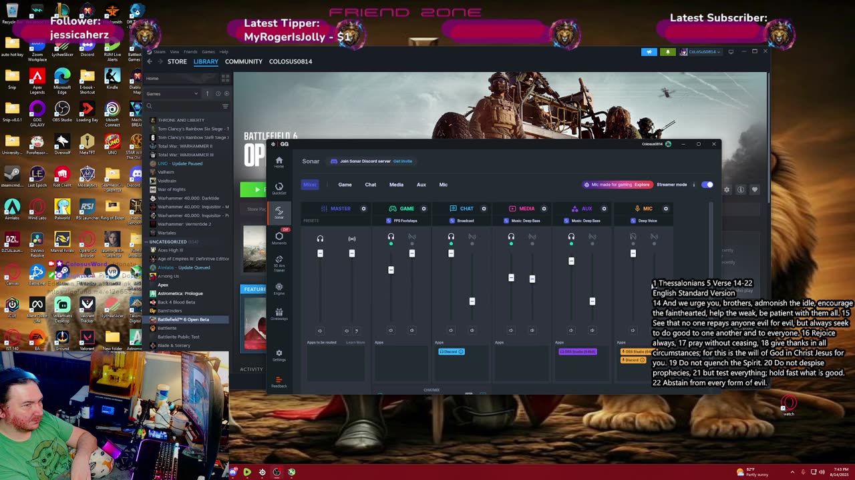This screenshot has height=480, width=855.
Task: Show hidden system tray icons chevron
Action: click(792, 472)
